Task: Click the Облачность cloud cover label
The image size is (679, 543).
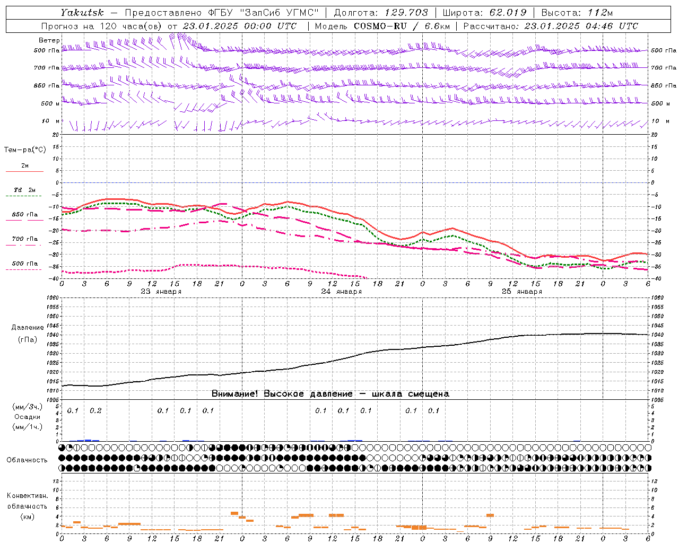Action: point(27,460)
